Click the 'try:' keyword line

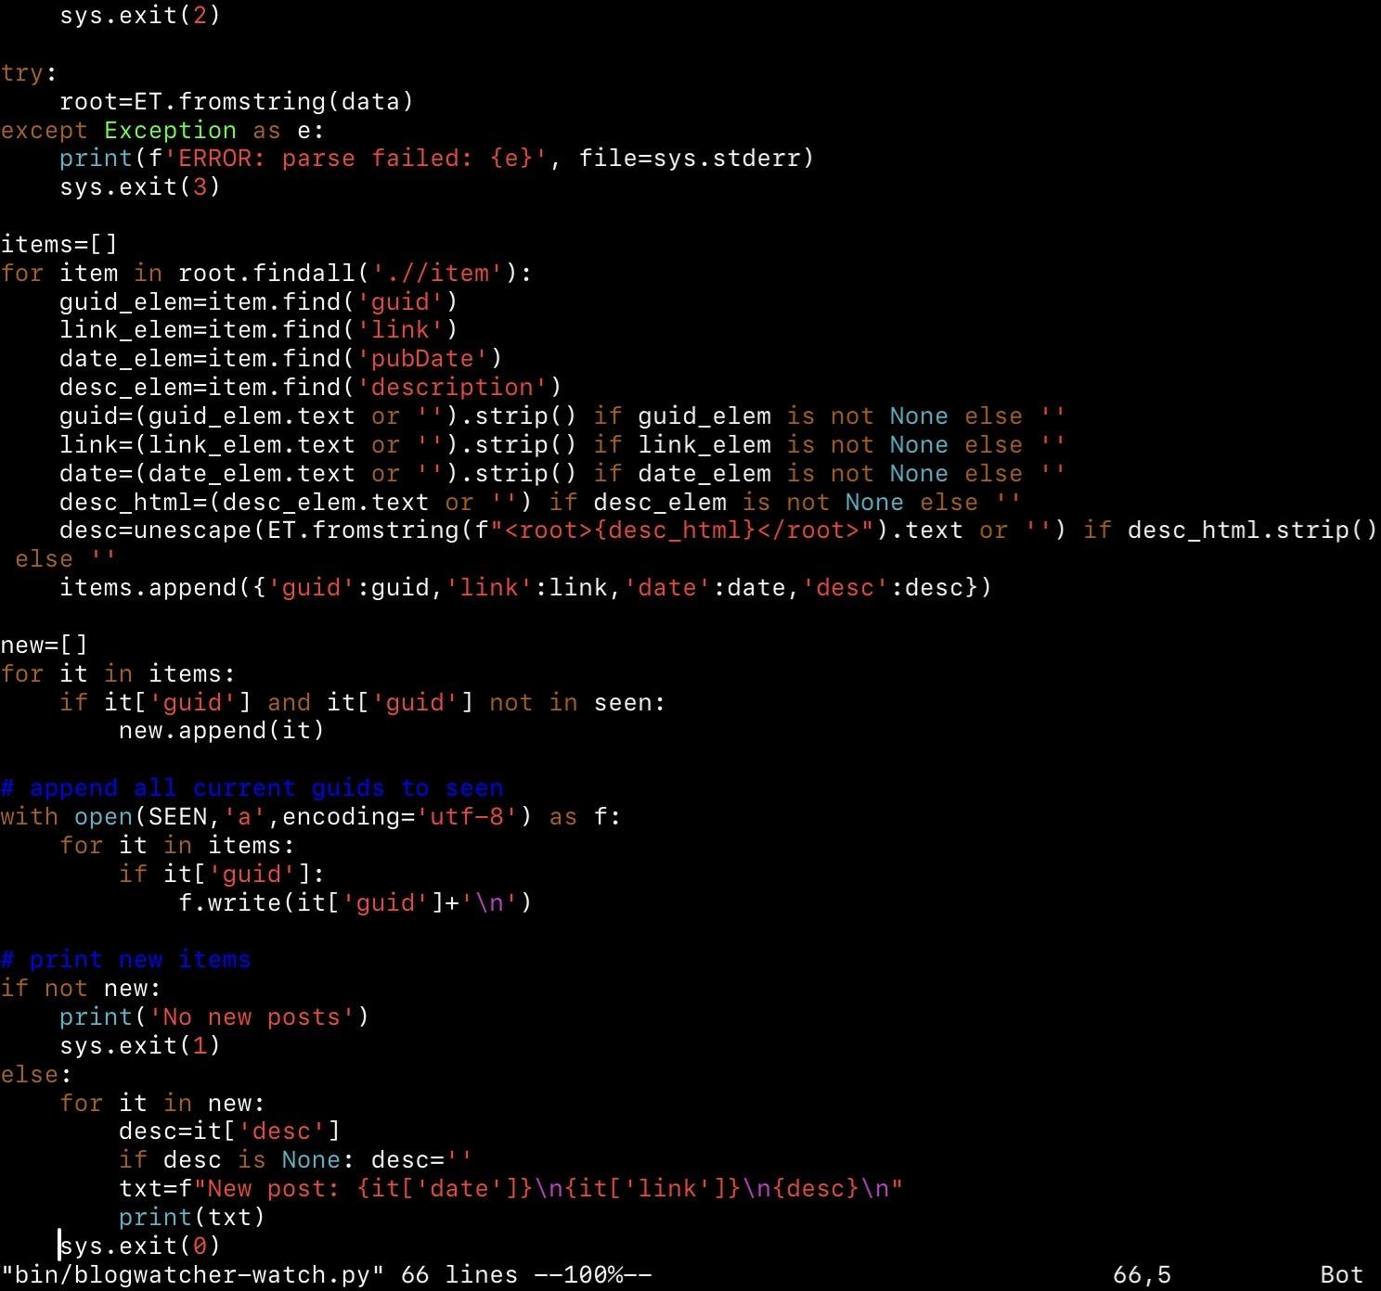tap(28, 73)
